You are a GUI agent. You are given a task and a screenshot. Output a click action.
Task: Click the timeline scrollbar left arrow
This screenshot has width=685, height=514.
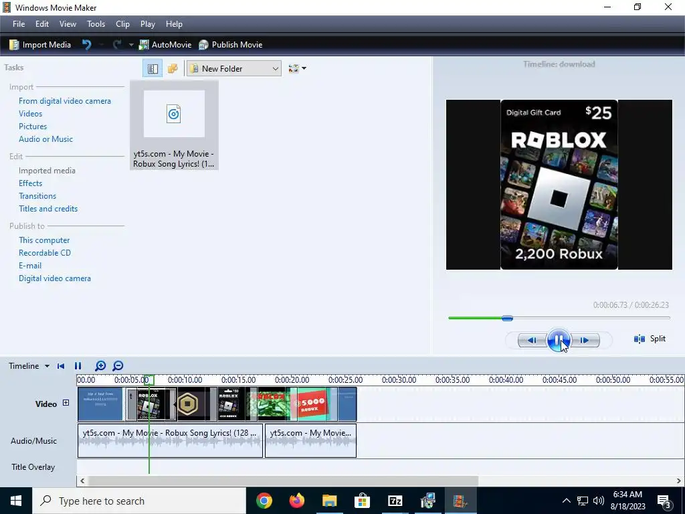(82, 481)
